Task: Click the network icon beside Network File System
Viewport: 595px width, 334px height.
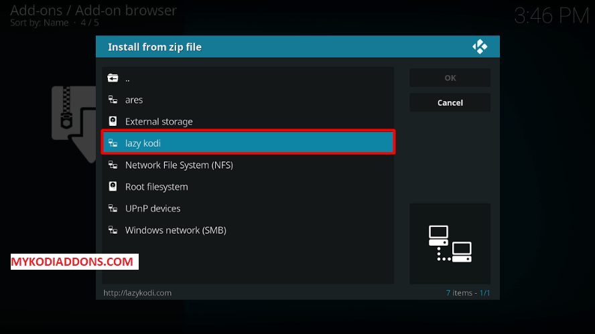Action: pos(113,165)
